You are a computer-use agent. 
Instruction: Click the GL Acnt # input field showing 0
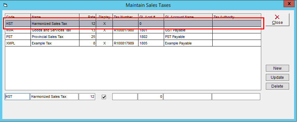(x=150, y=96)
